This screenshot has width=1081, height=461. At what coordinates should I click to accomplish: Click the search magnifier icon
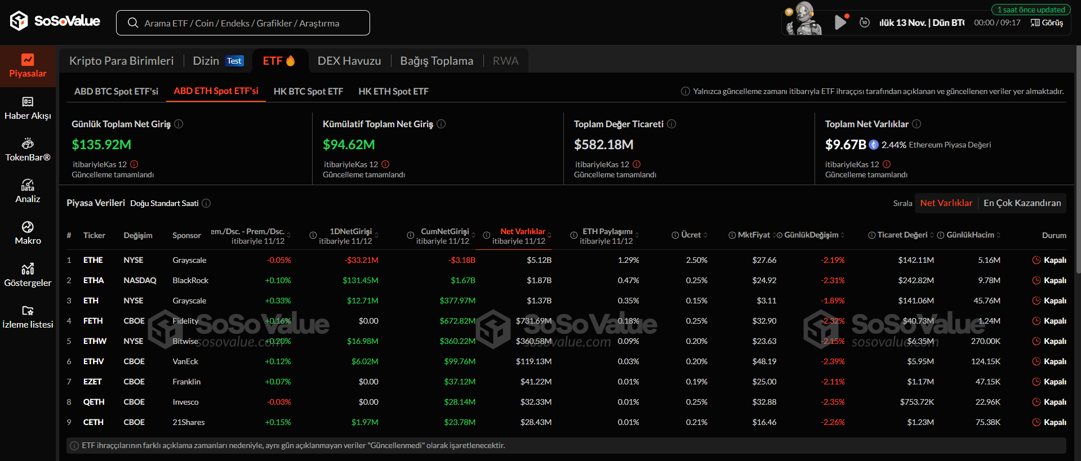133,23
